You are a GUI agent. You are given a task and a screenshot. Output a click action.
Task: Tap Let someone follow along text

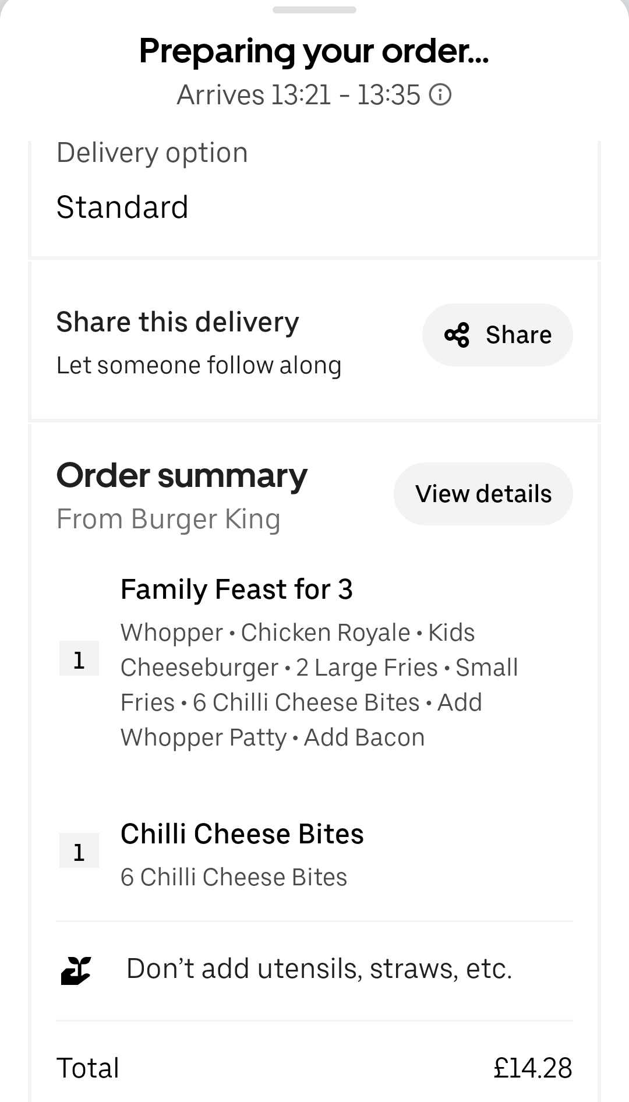[x=199, y=366]
